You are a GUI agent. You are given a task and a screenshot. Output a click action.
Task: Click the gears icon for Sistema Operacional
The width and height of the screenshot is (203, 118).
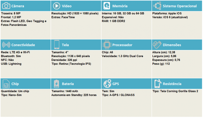click(157, 6)
